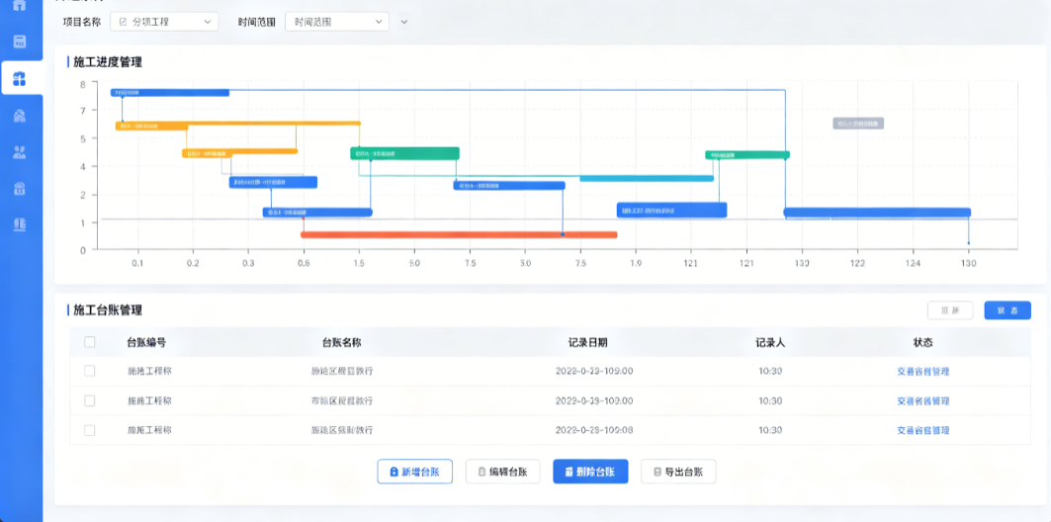Click the 删除台账 button
This screenshot has width=1051, height=522.
[590, 472]
